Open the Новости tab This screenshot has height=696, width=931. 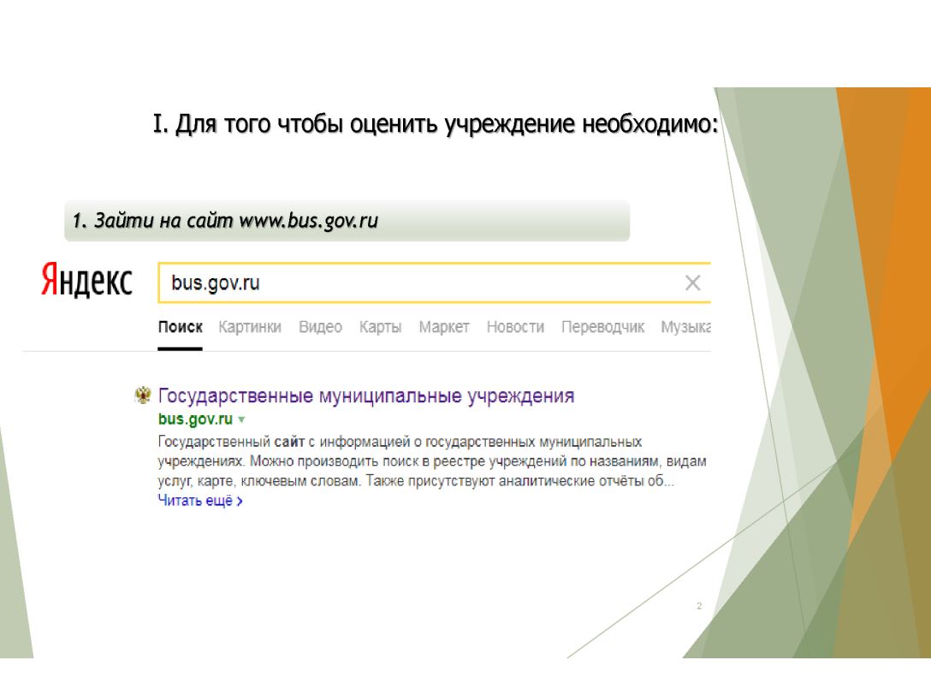(515, 327)
